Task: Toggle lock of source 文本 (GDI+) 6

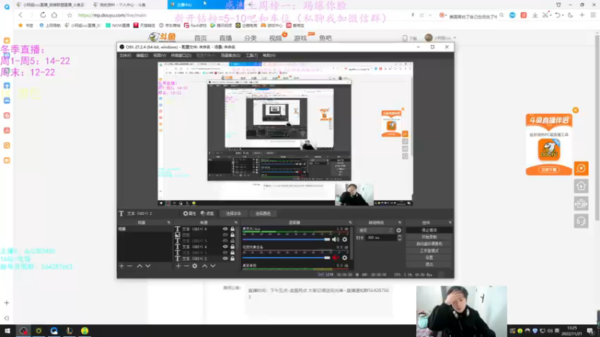Action: click(232, 229)
